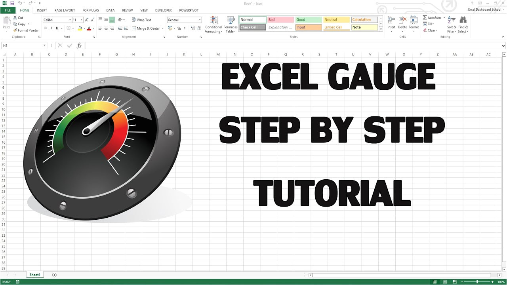This screenshot has height=285, width=507.
Task: Click the AutoSum button
Action: (x=431, y=18)
